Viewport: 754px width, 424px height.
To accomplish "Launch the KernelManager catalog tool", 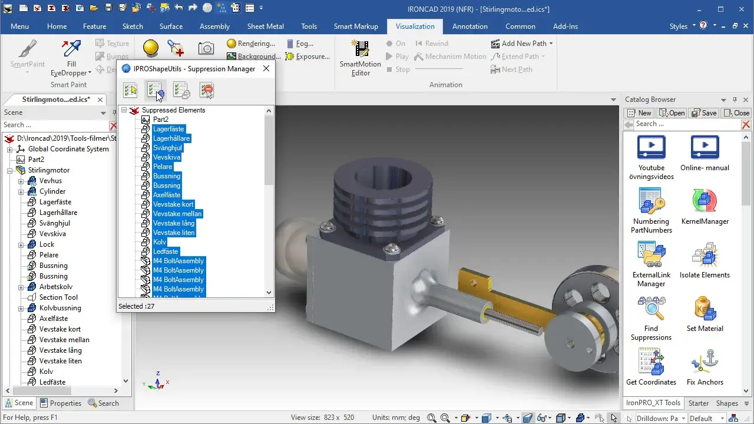I will click(x=705, y=207).
